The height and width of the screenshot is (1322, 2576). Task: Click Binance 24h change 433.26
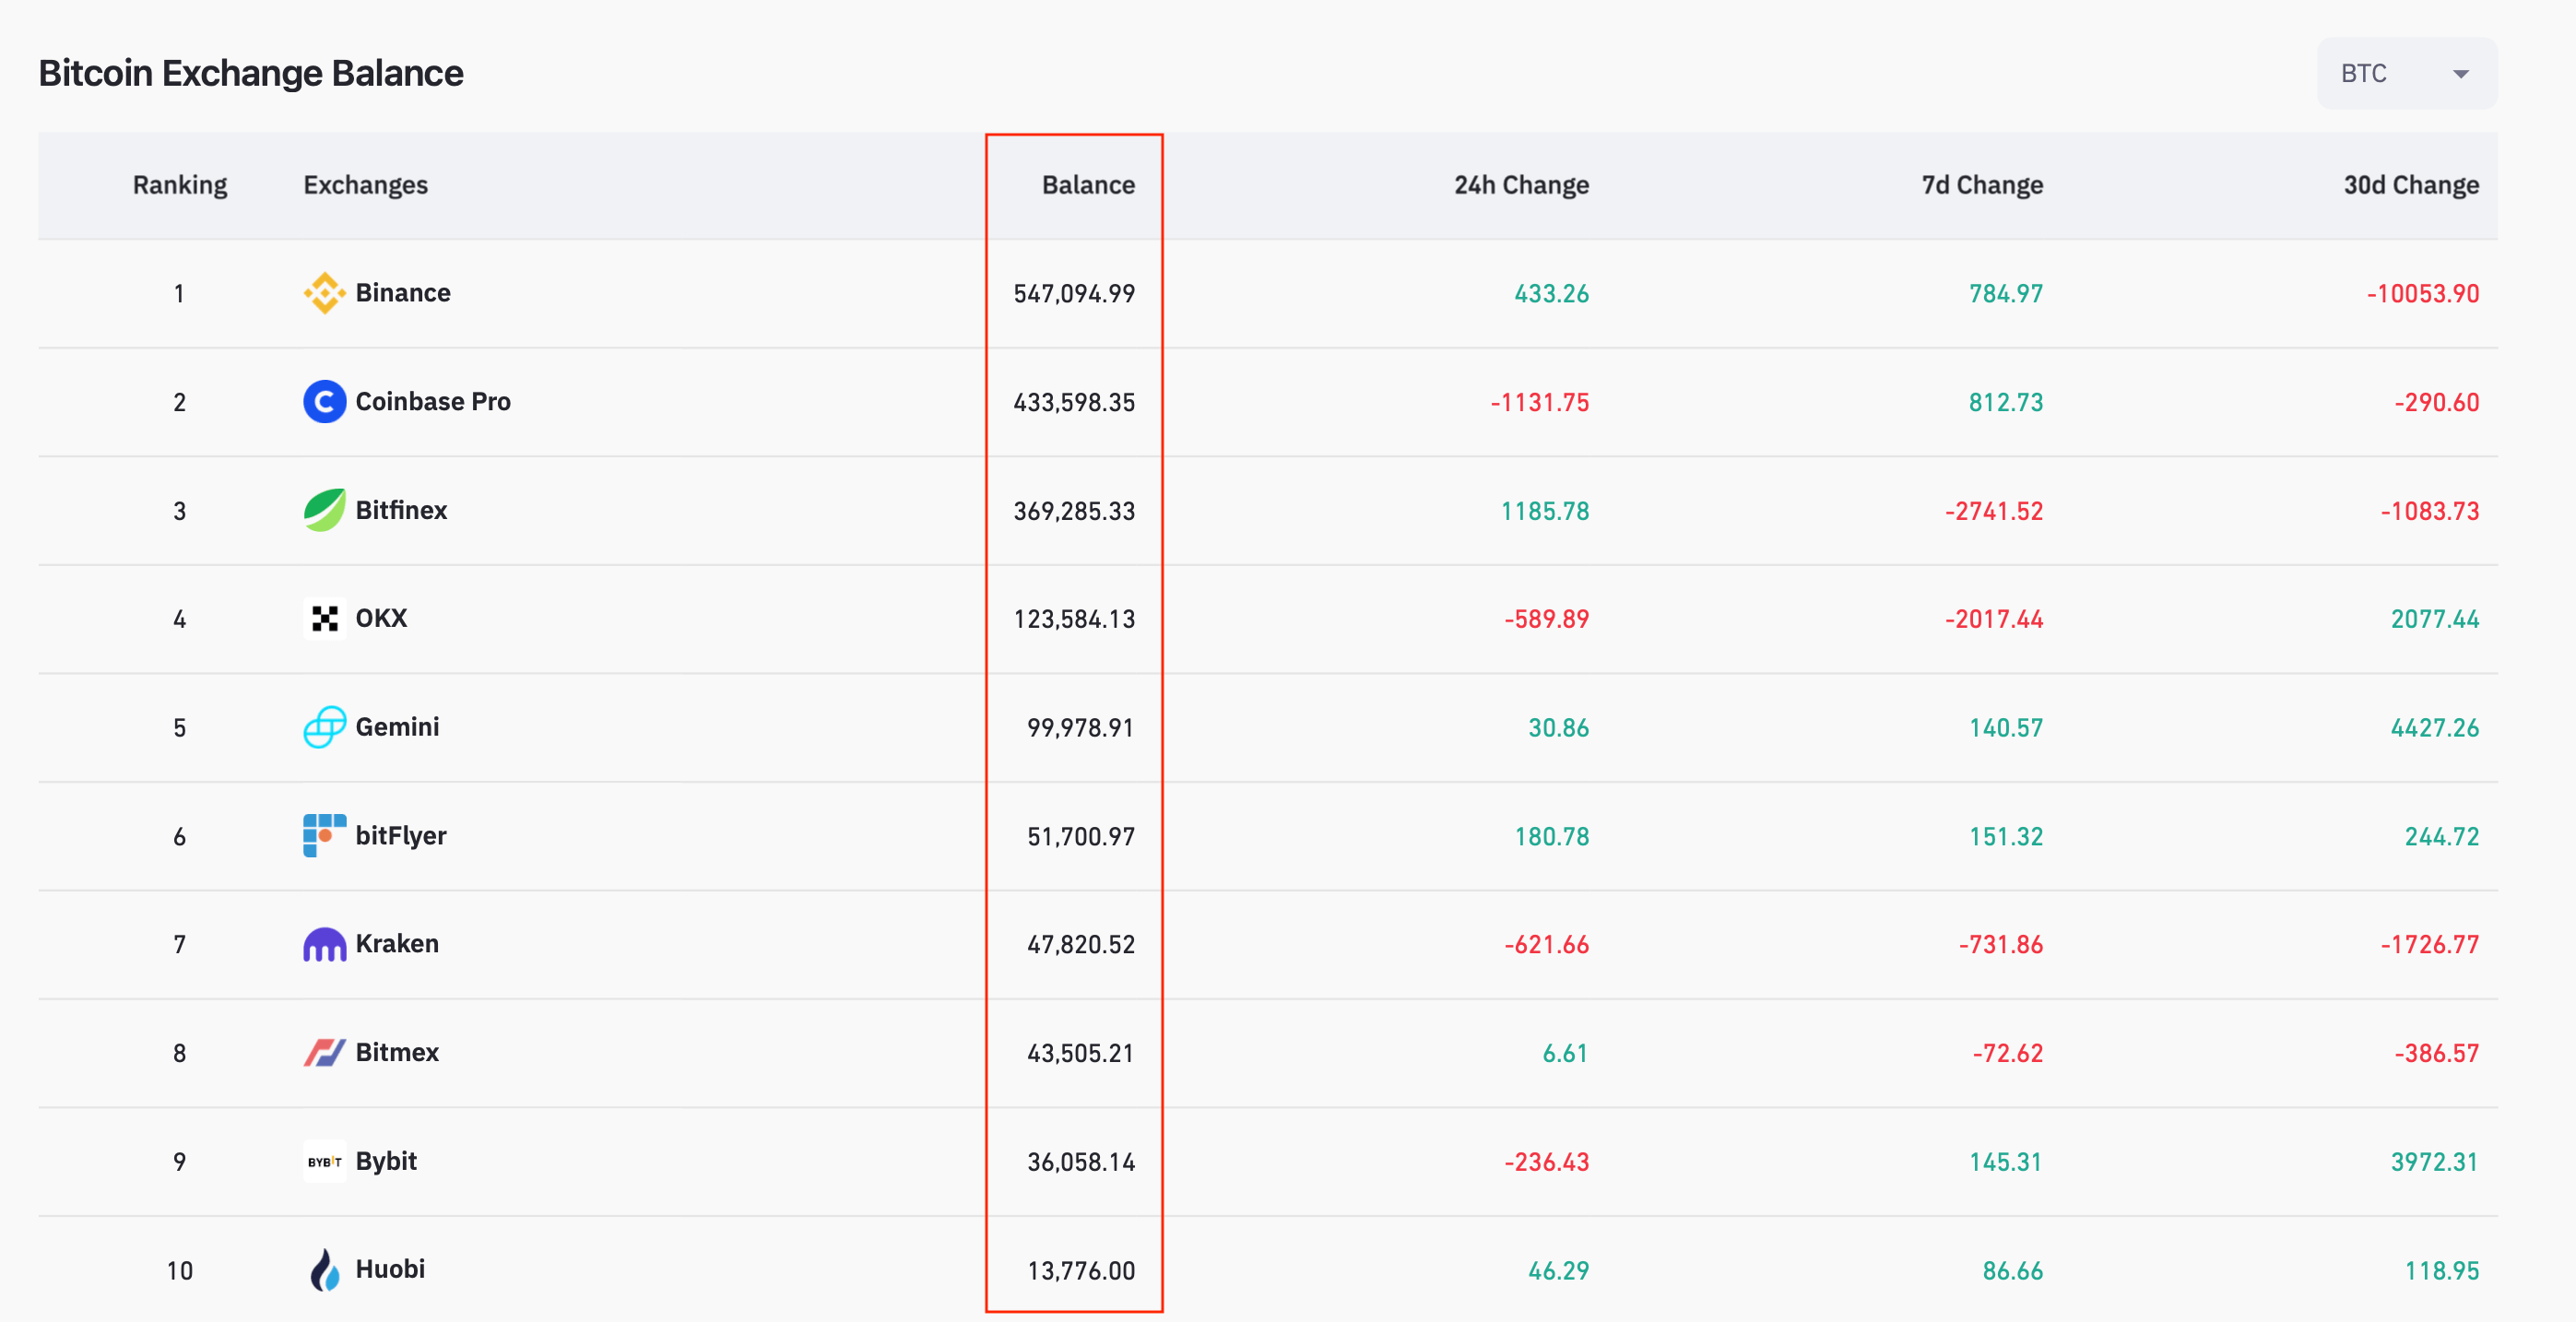click(x=1551, y=294)
